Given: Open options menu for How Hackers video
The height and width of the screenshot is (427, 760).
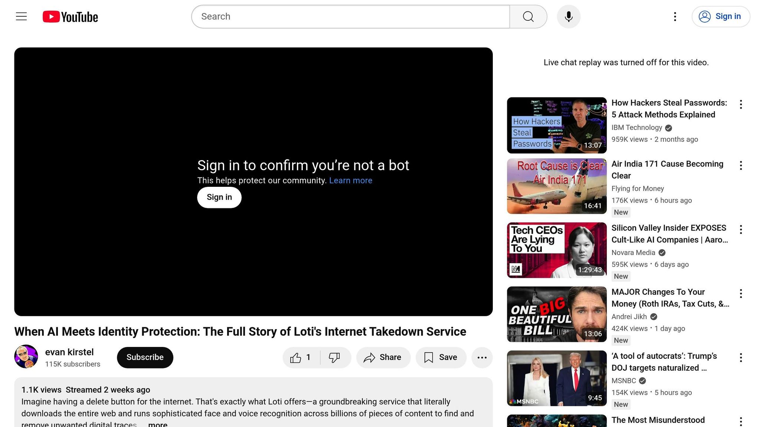Looking at the screenshot, I should pos(741,105).
